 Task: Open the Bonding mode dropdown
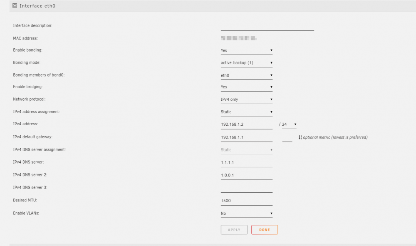click(x=246, y=63)
